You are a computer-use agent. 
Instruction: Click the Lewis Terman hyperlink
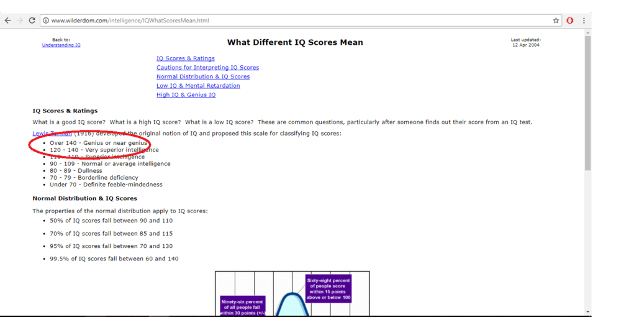click(52, 134)
